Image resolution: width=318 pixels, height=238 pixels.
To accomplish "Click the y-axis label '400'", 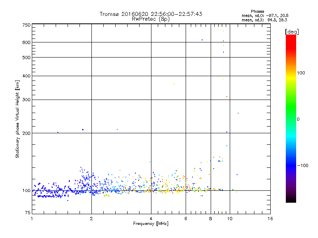I will [x=26, y=76].
